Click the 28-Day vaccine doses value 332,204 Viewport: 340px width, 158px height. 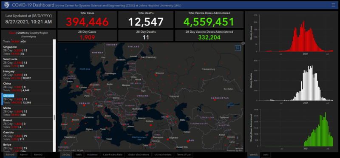coord(209,37)
